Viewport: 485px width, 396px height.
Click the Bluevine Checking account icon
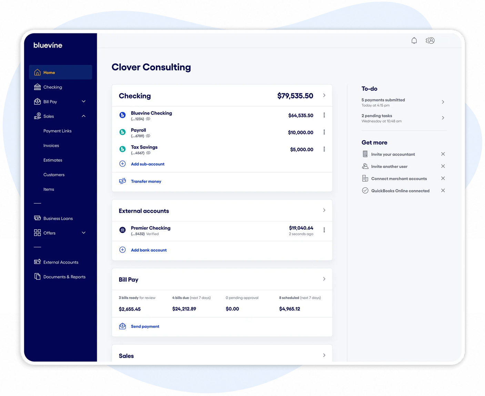(x=122, y=115)
